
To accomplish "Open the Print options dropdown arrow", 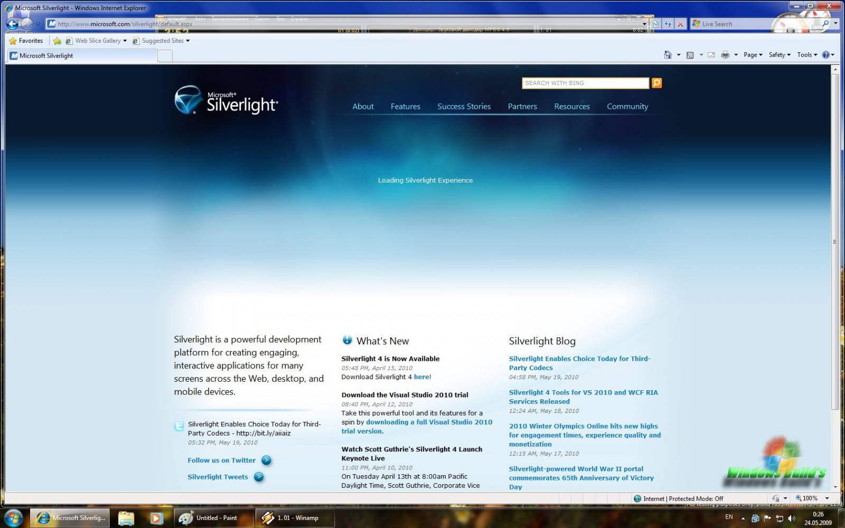I will click(736, 55).
